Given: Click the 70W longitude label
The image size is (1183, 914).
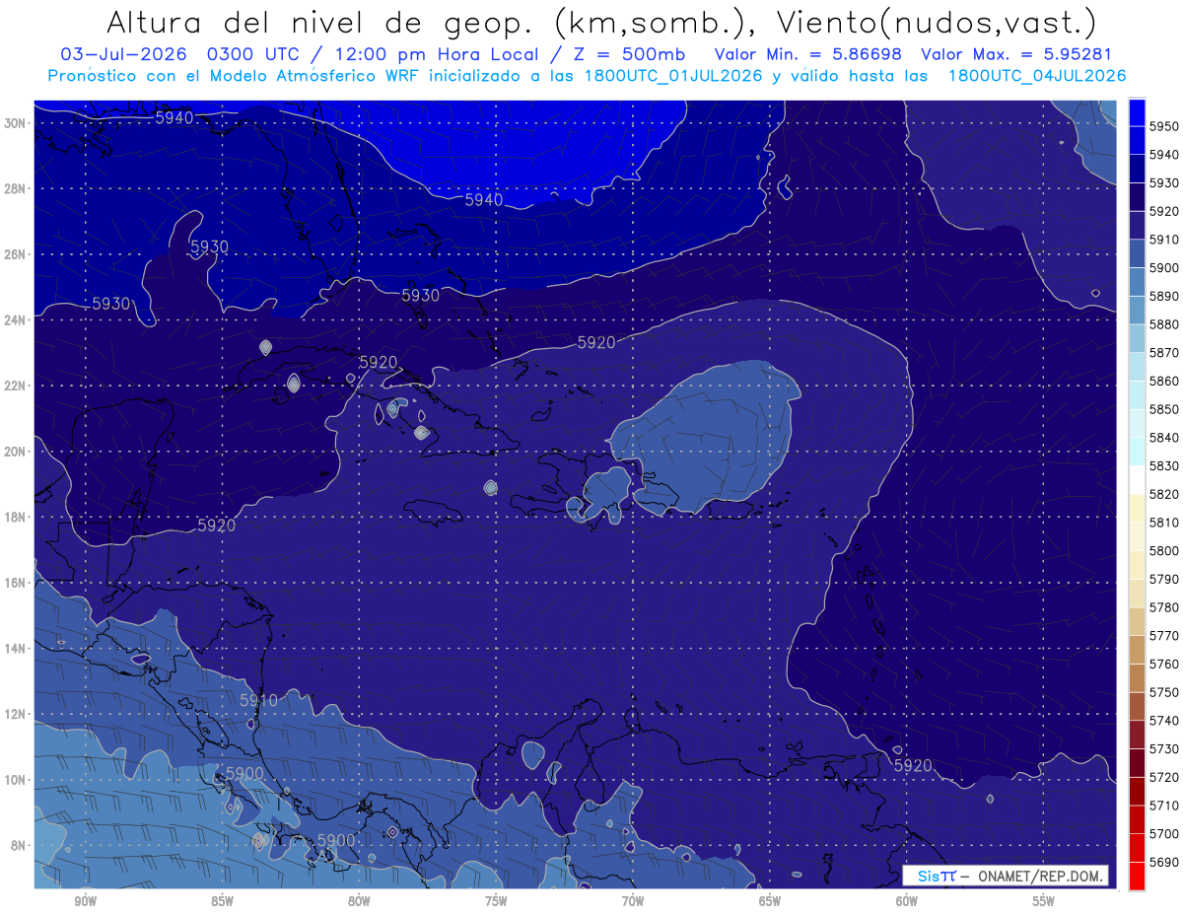Looking at the screenshot, I should [633, 901].
